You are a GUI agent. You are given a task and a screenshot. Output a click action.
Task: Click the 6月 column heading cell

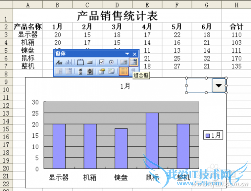pyautogui.click(x=207, y=27)
